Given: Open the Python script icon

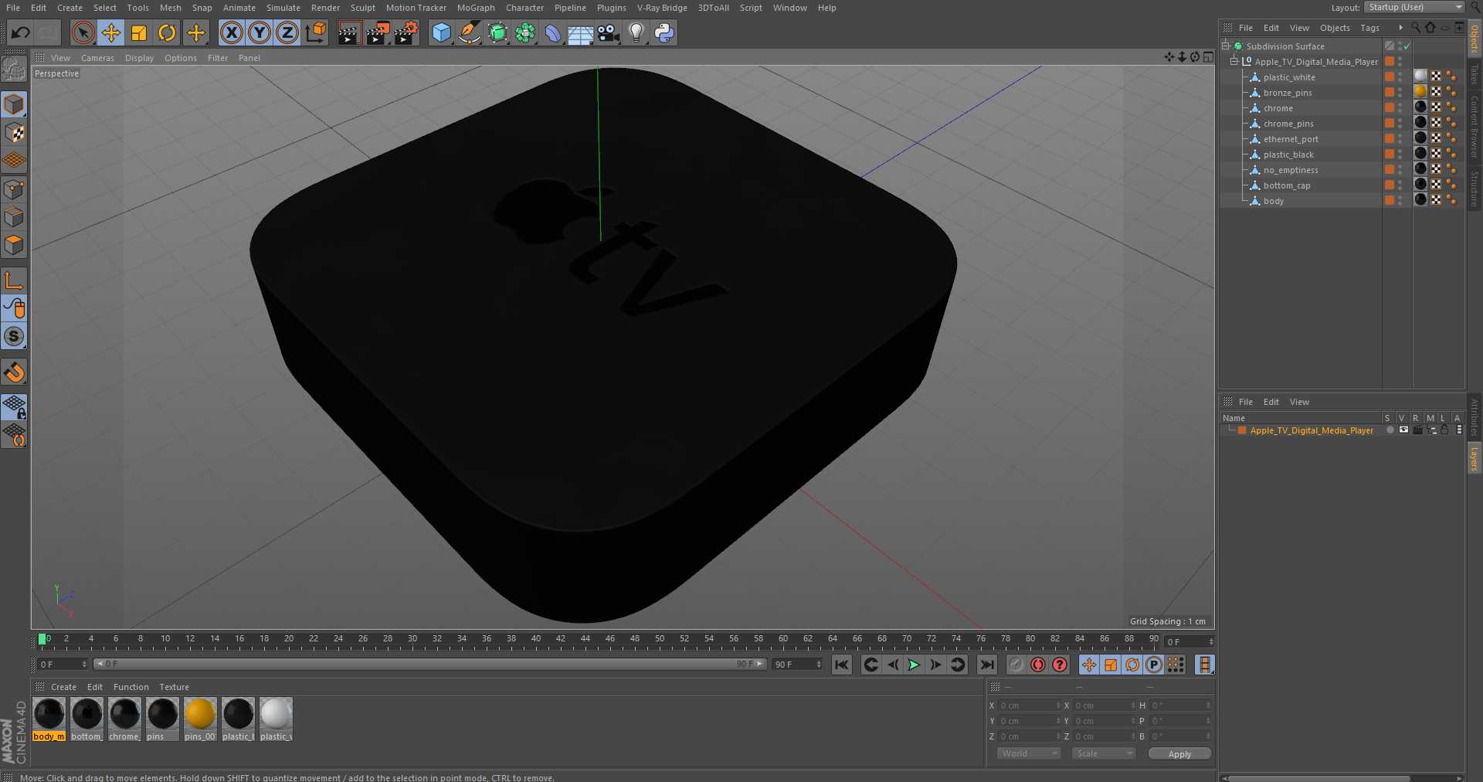Looking at the screenshot, I should click(x=664, y=32).
